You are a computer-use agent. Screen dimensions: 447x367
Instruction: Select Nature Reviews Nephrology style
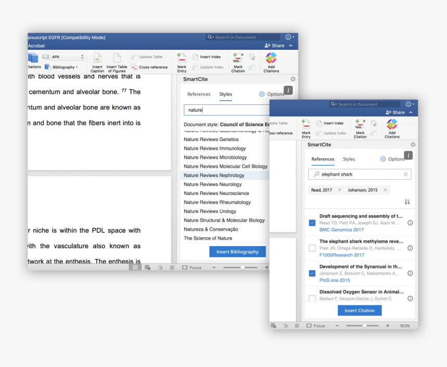coord(225,175)
